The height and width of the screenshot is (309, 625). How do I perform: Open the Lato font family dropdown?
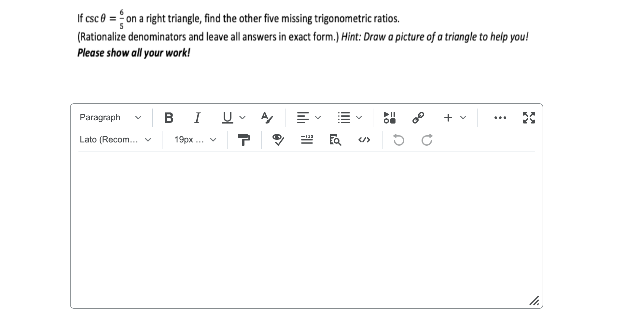click(116, 140)
